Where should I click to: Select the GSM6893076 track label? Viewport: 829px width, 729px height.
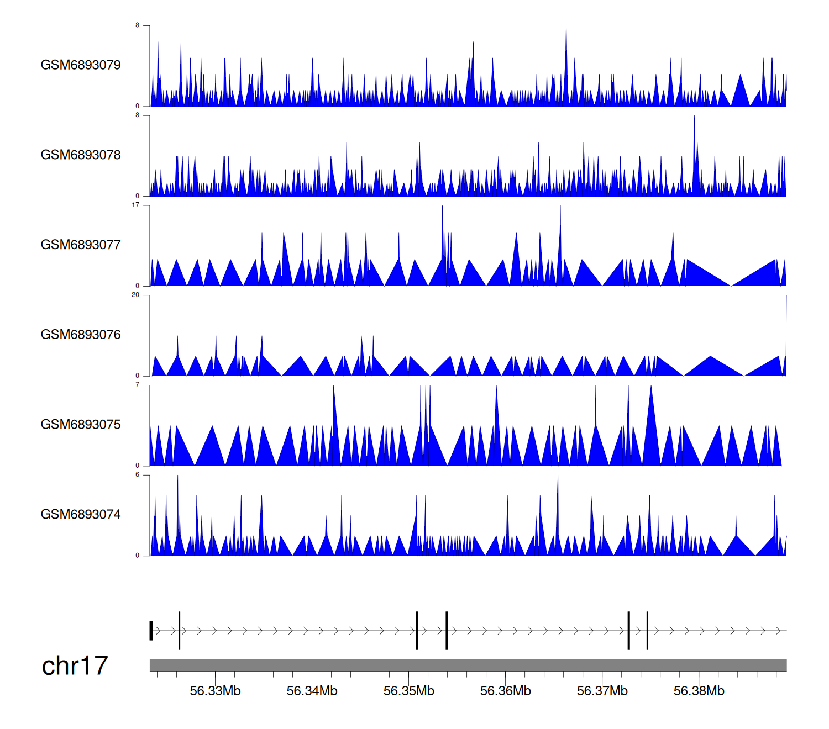pyautogui.click(x=81, y=335)
